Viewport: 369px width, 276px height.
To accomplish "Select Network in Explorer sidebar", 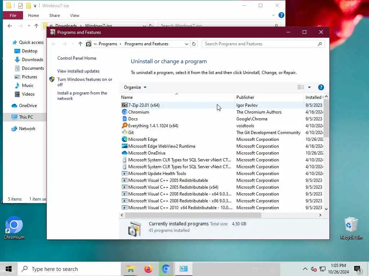I will pos(24,129).
